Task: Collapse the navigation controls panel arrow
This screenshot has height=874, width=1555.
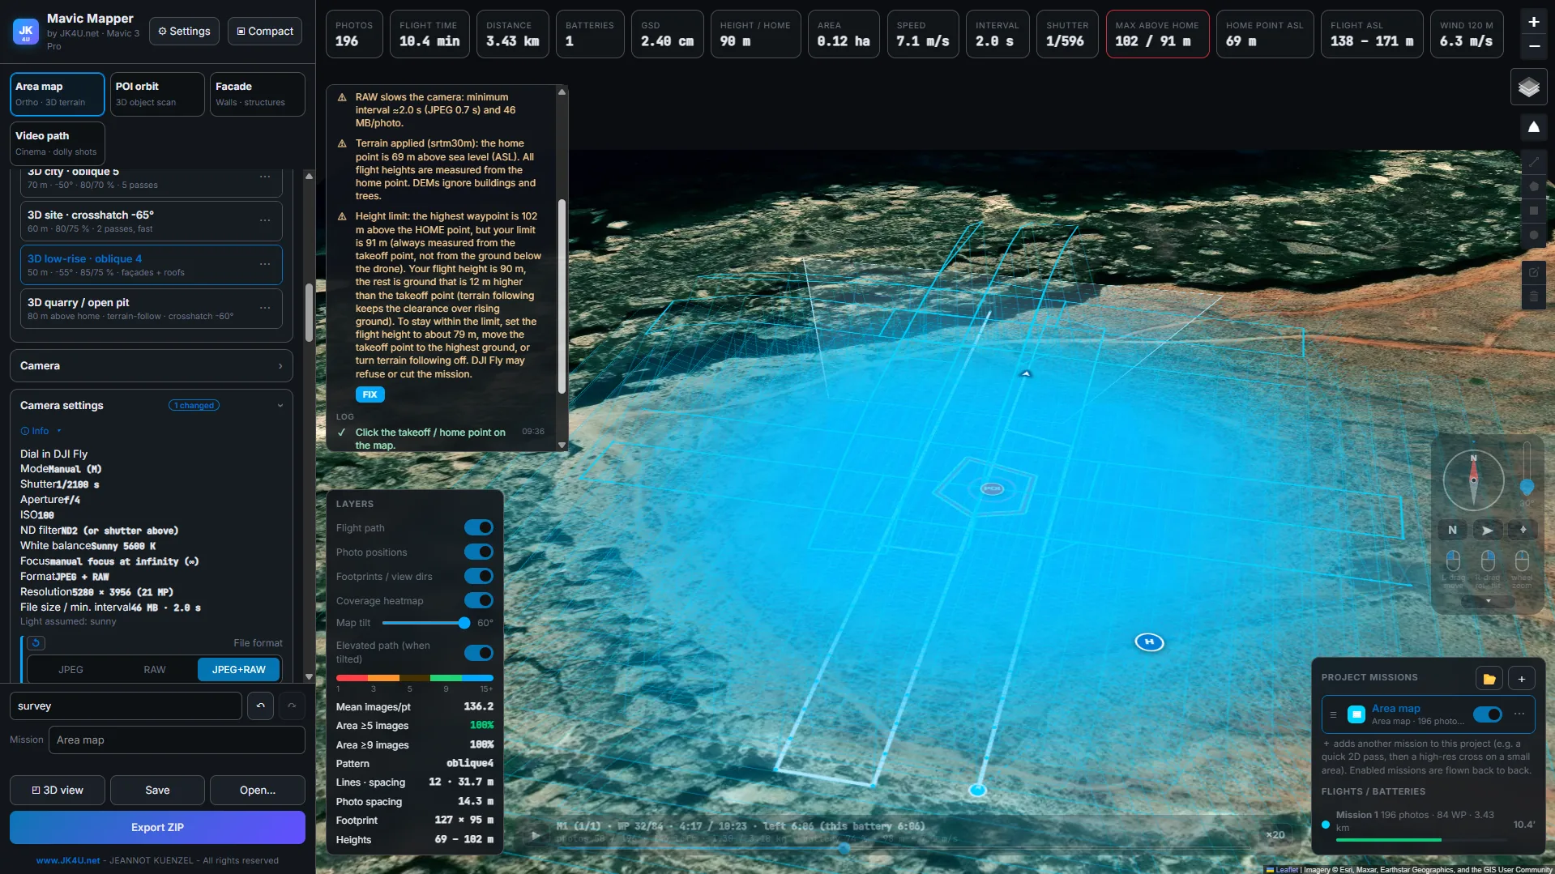Action: [1488, 601]
